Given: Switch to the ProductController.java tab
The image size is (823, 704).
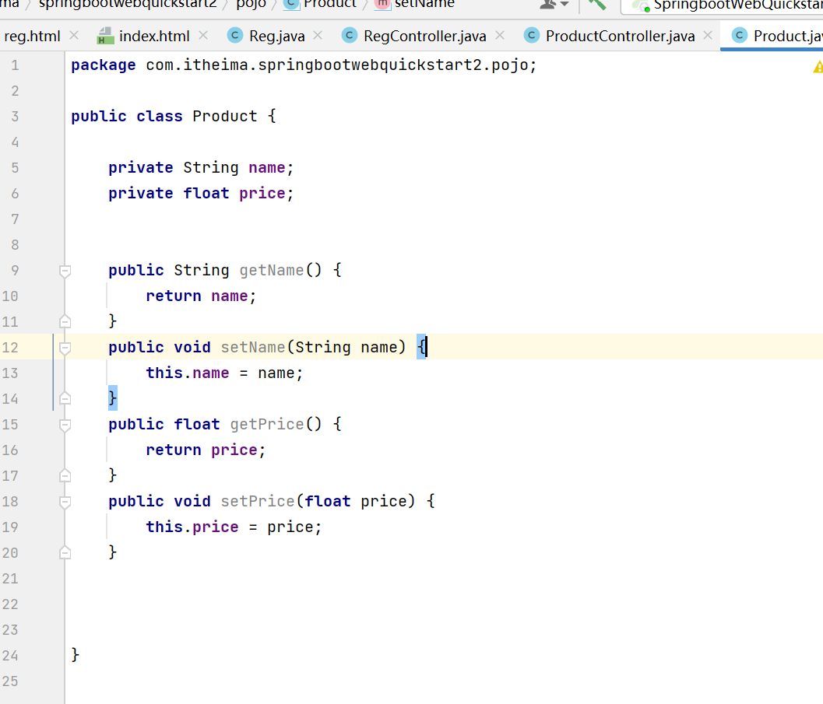Looking at the screenshot, I should [621, 35].
